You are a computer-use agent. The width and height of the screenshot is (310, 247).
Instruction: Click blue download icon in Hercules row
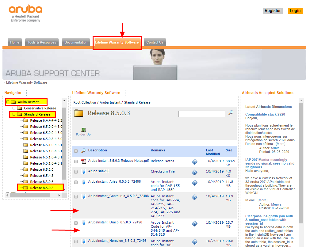[x=194, y=242]
